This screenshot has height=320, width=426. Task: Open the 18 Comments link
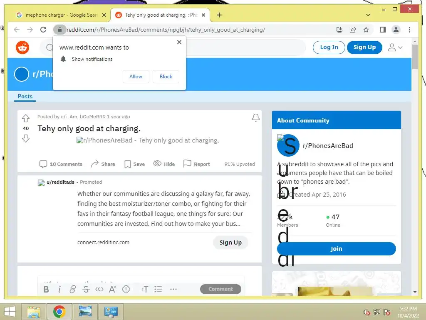coord(61,164)
